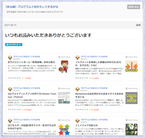The height and width of the screenshot is (138, 145).
Task: Click timestamp 2021-08-30 12:36
Action: (82, 109)
